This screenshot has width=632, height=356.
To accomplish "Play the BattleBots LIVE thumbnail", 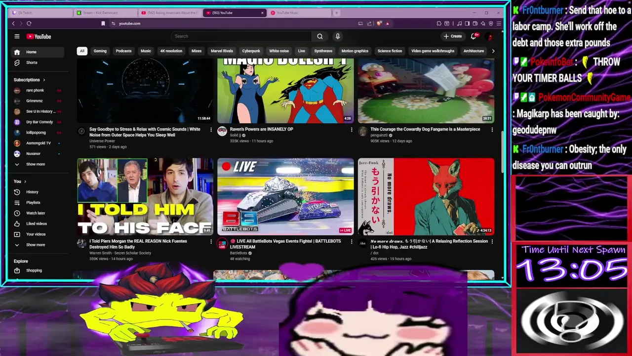I will point(285,196).
